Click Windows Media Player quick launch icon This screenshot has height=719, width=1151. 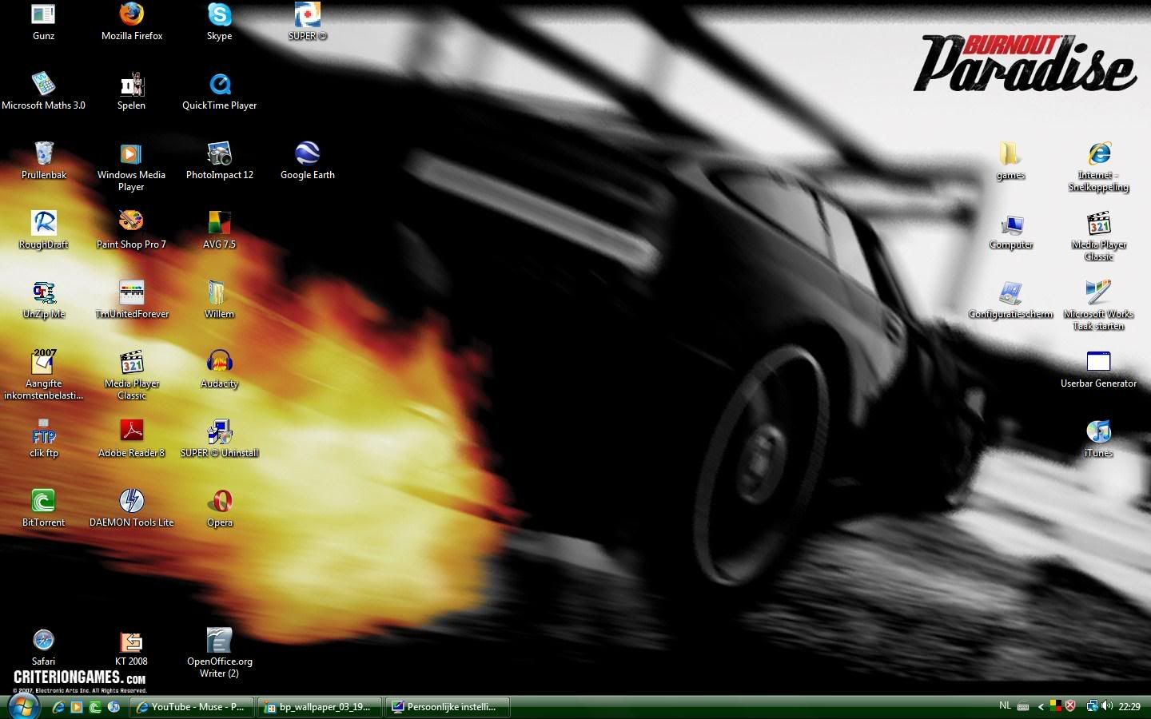pos(77,707)
